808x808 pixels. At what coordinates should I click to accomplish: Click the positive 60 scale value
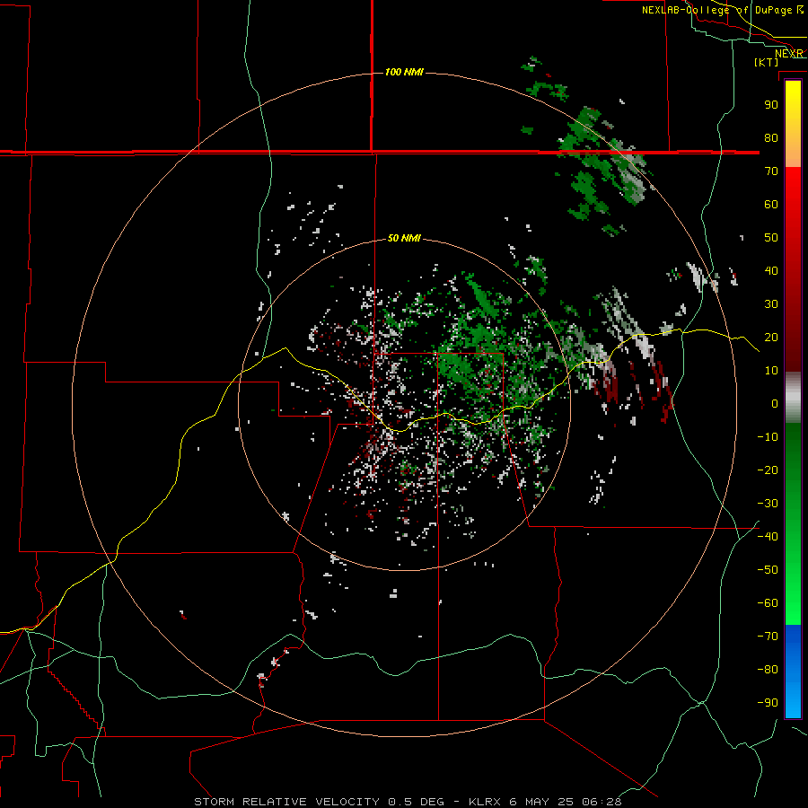pos(771,205)
